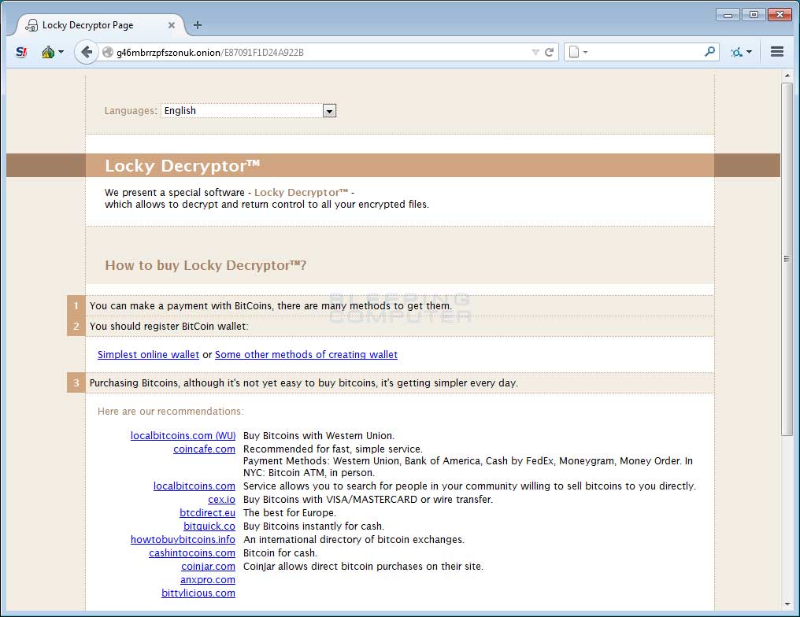Viewport: 800px width, 617px height.
Task: Click the 'Locky Decryptor™' banner heading
Action: pos(182,166)
